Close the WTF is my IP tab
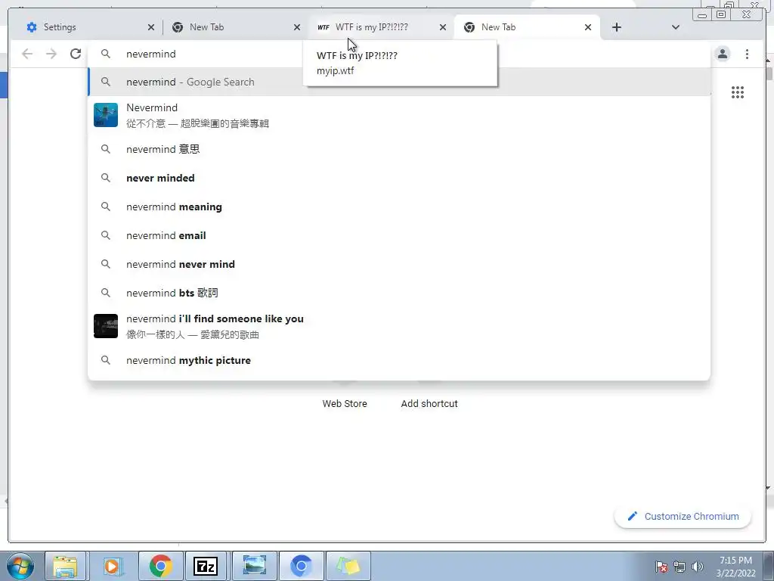The width and height of the screenshot is (774, 581). [443, 27]
